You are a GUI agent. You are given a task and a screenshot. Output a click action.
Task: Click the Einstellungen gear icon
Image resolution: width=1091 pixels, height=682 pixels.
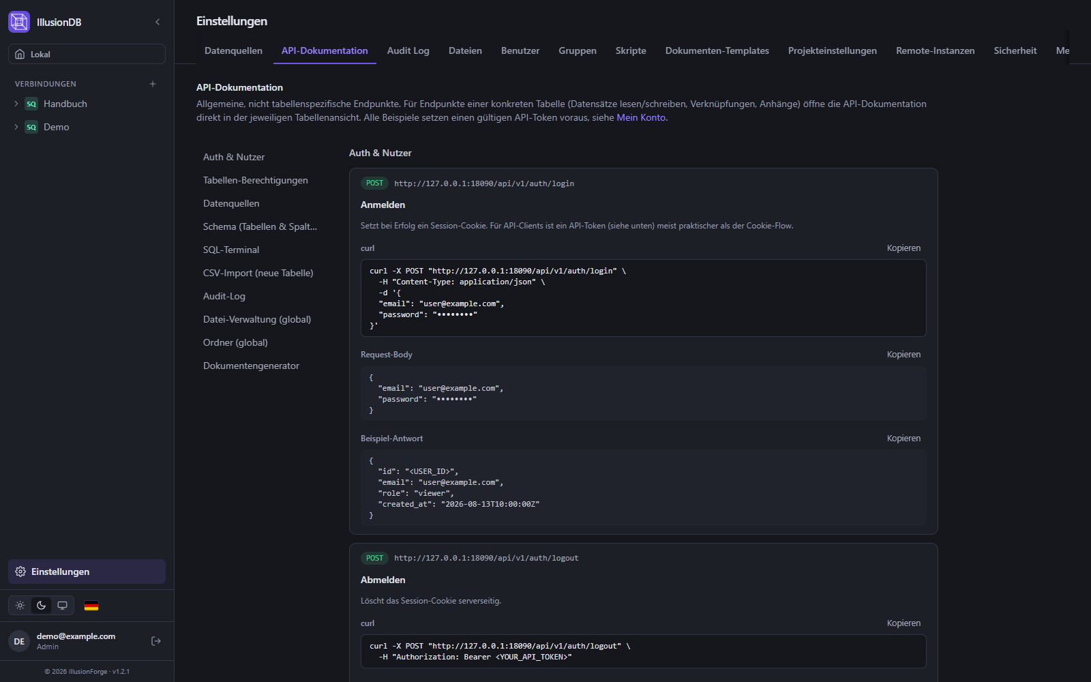pyautogui.click(x=20, y=572)
